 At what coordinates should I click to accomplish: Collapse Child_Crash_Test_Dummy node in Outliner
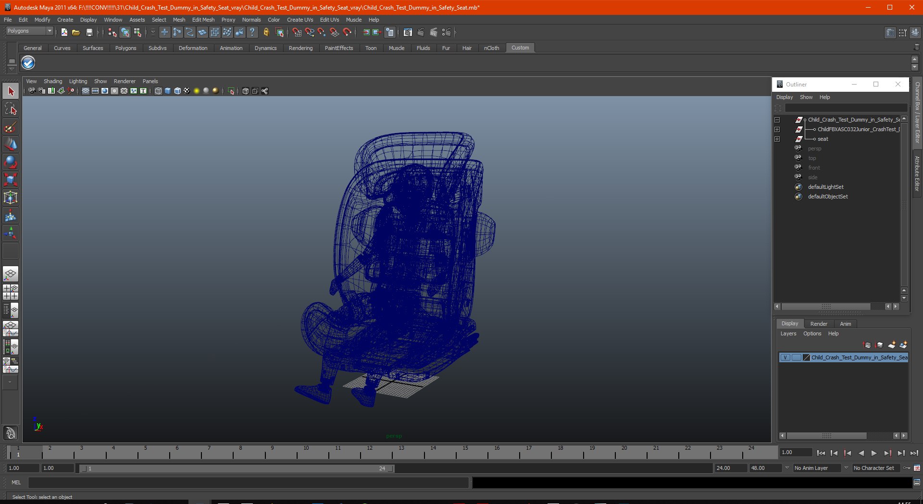tap(777, 120)
